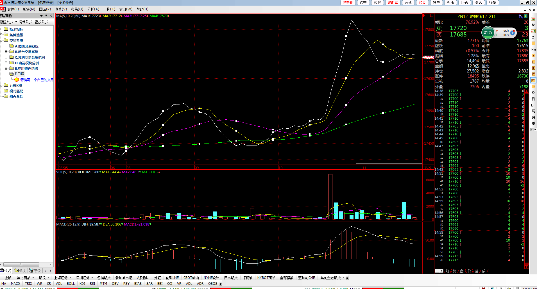This screenshot has width=537, height=289.
Task: Click 编辑公式 in the panel toolbar
Action: click(x=25, y=22)
